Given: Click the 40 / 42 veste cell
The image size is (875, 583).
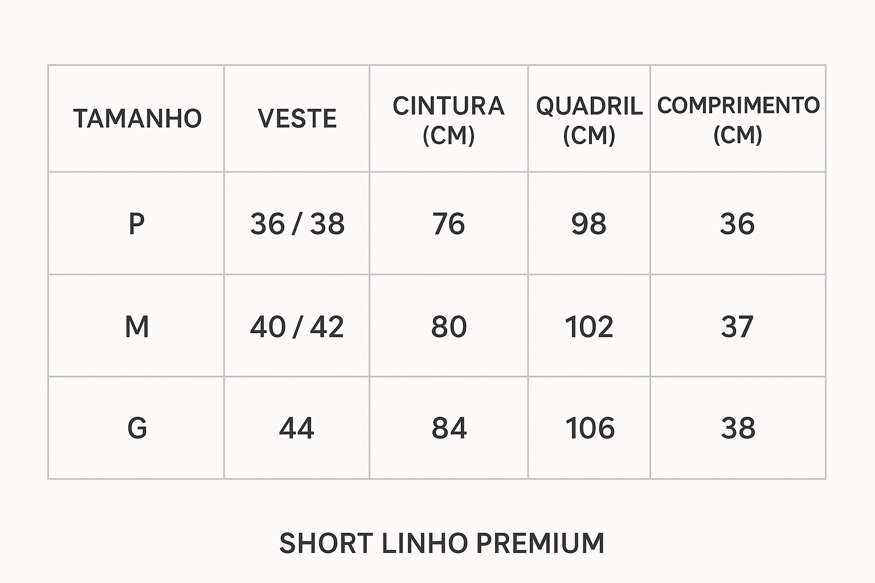Looking at the screenshot, I should point(297,327).
